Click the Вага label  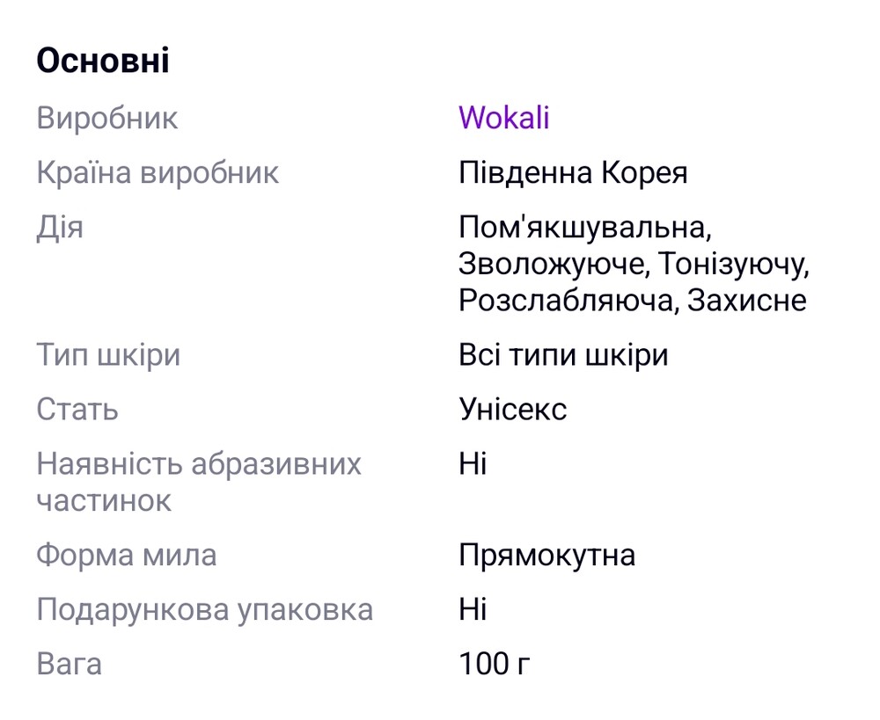[x=69, y=664]
